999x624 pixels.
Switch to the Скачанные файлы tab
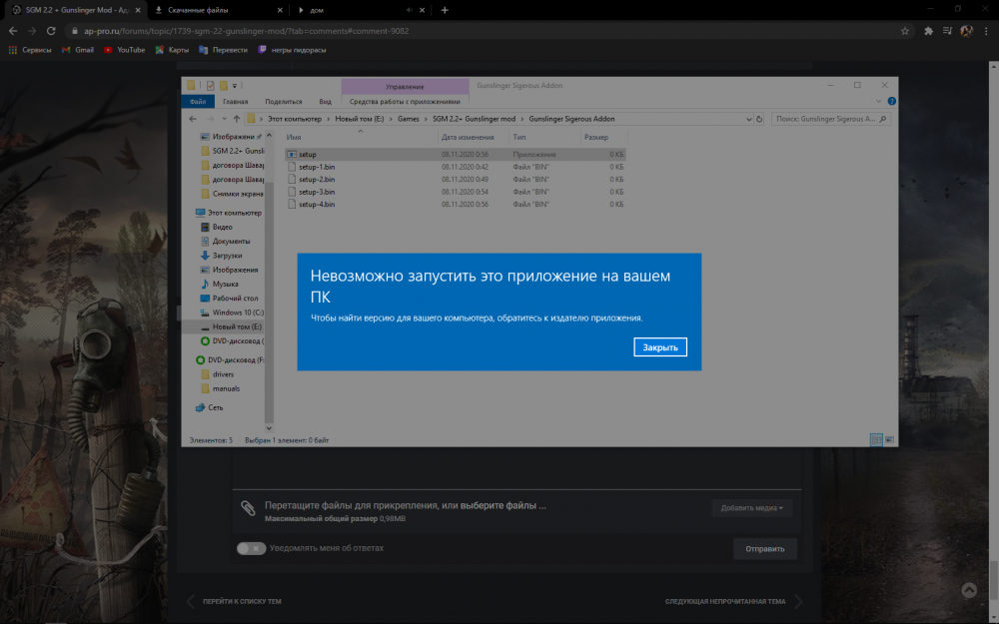(x=212, y=10)
